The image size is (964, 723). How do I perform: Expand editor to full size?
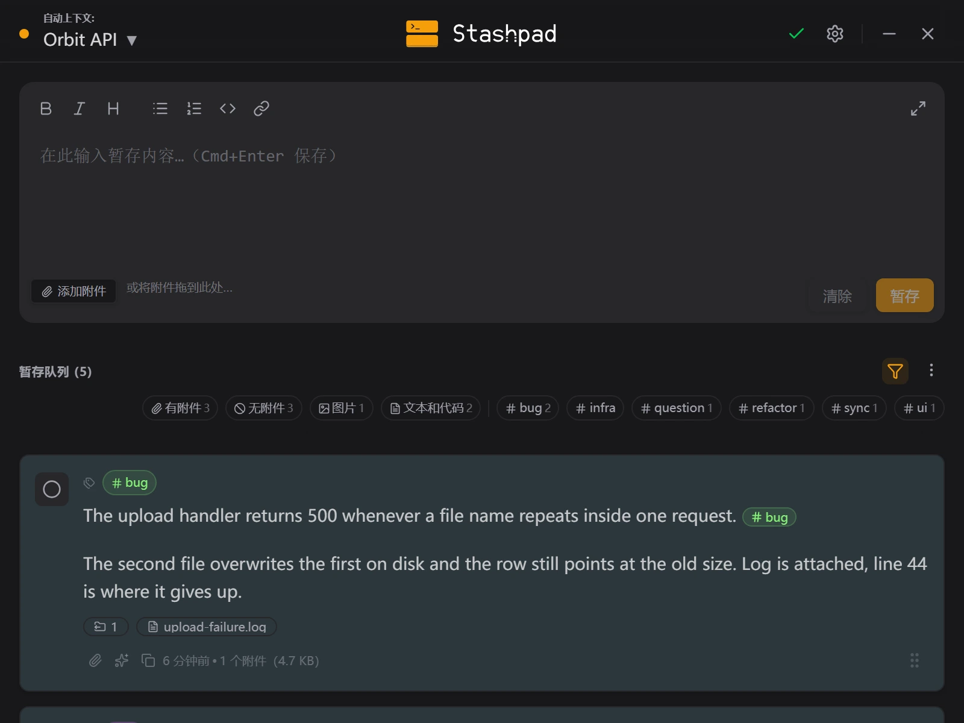click(x=918, y=108)
